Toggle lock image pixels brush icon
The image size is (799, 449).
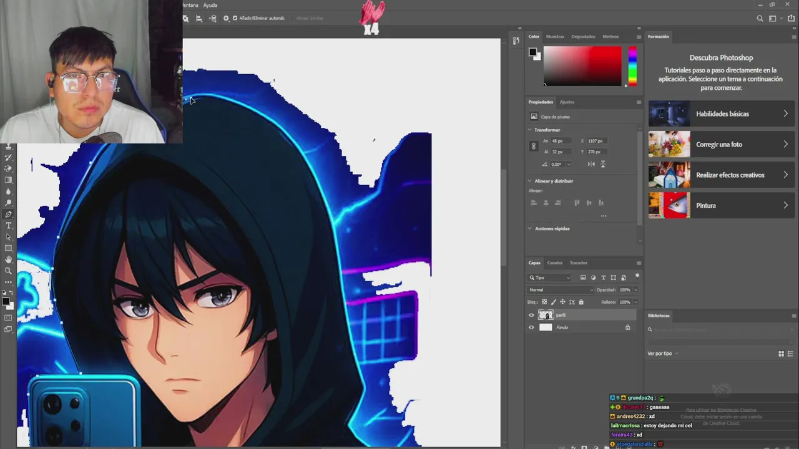coord(554,302)
